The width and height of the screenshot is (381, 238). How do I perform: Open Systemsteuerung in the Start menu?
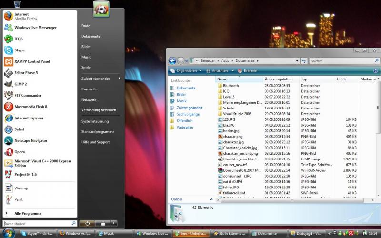tap(95, 121)
